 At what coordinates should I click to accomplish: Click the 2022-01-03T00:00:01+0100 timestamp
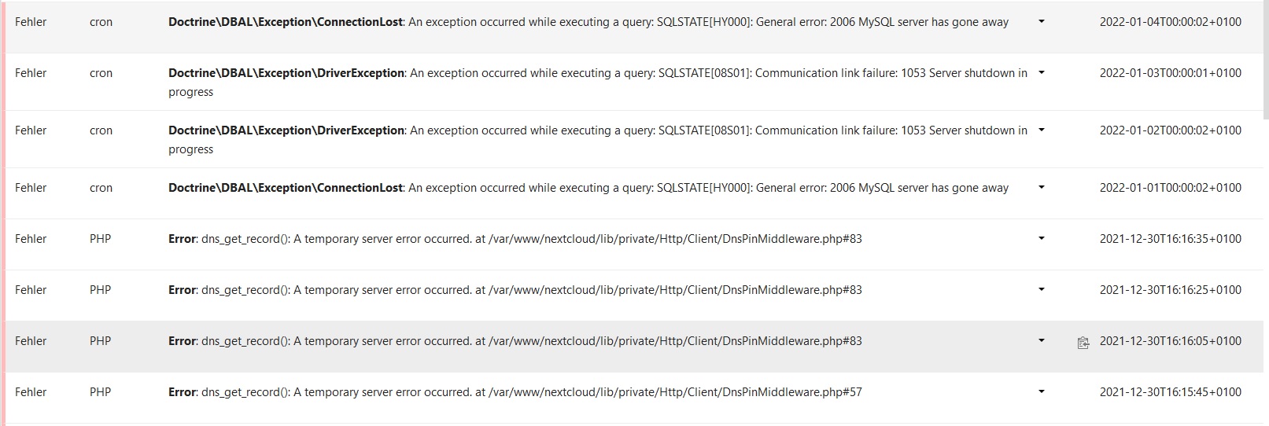(1171, 73)
